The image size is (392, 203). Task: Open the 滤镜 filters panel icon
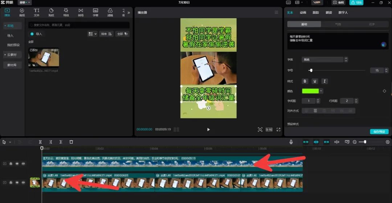(x=110, y=12)
